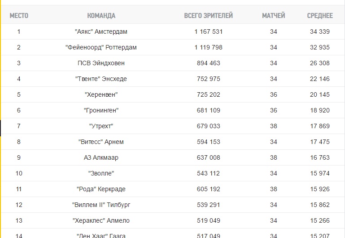Click АЗ Алкмаар team name
345x238 pixels.
tap(101, 157)
